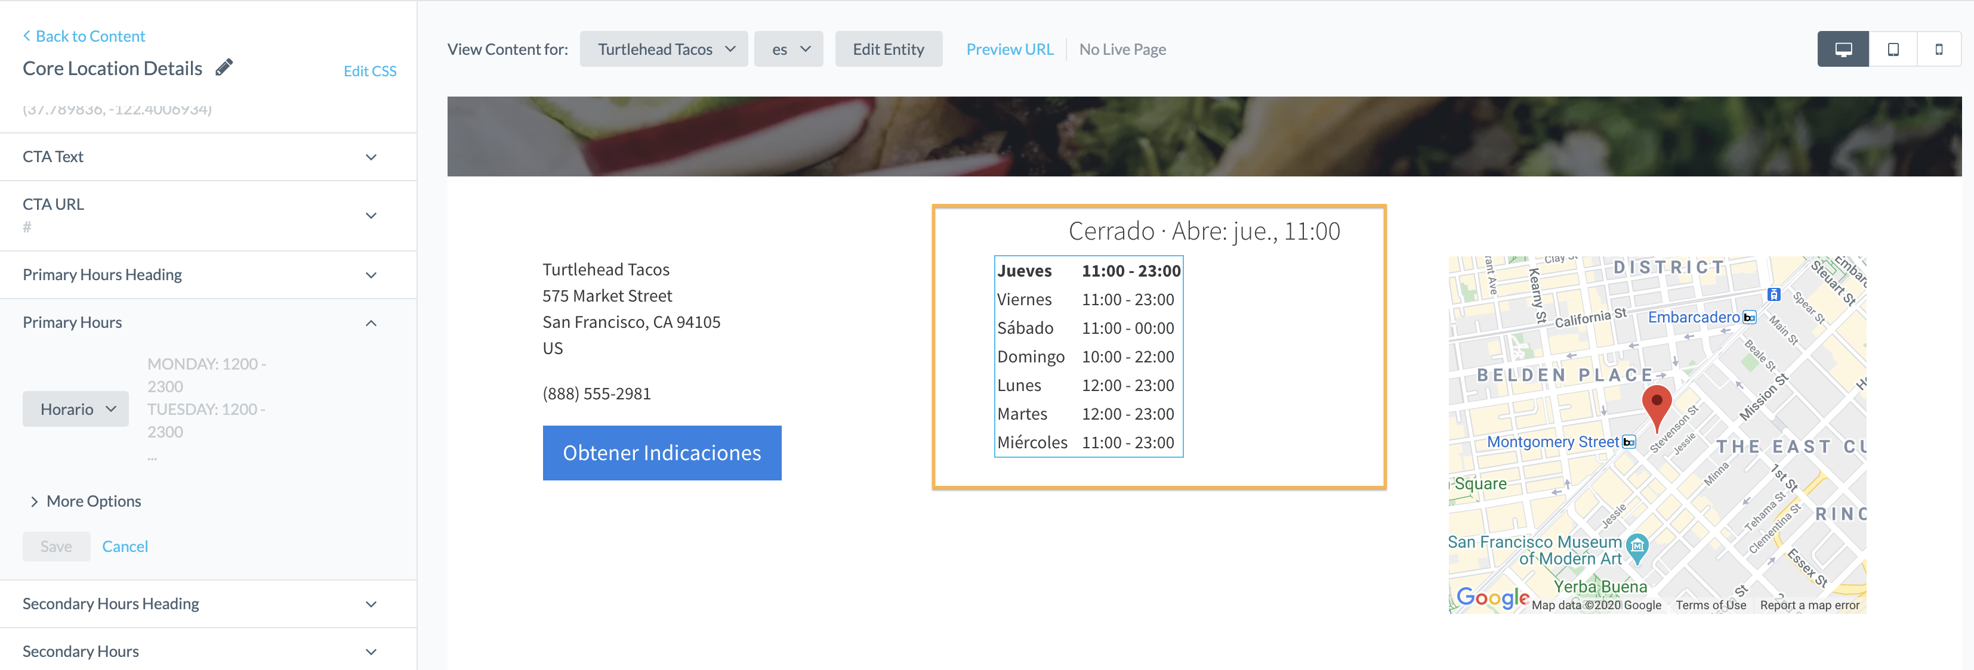Click Report a map error link

pyautogui.click(x=1809, y=605)
